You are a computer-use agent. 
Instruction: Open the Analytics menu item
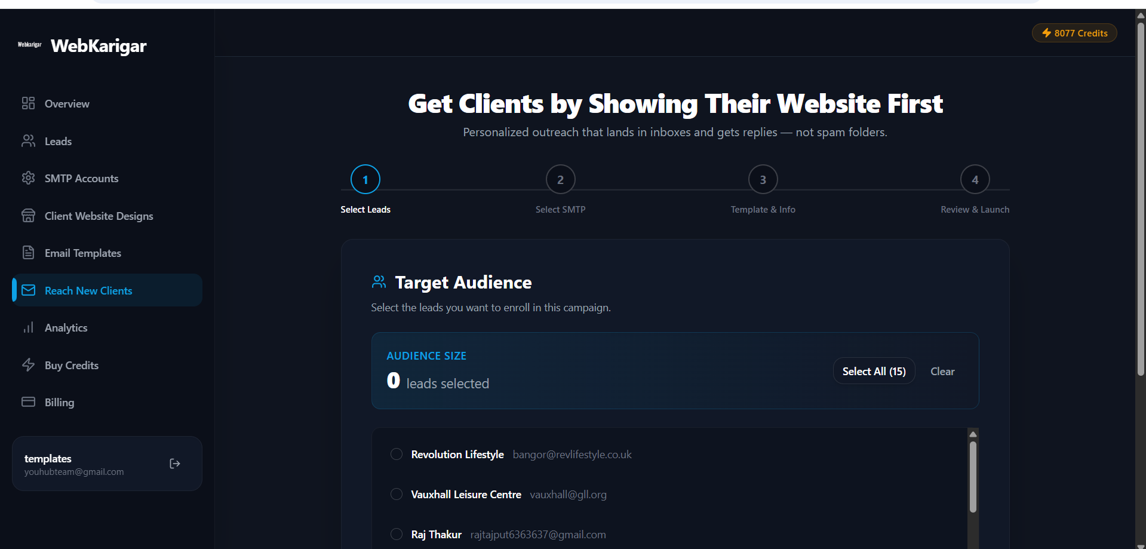tap(107, 327)
